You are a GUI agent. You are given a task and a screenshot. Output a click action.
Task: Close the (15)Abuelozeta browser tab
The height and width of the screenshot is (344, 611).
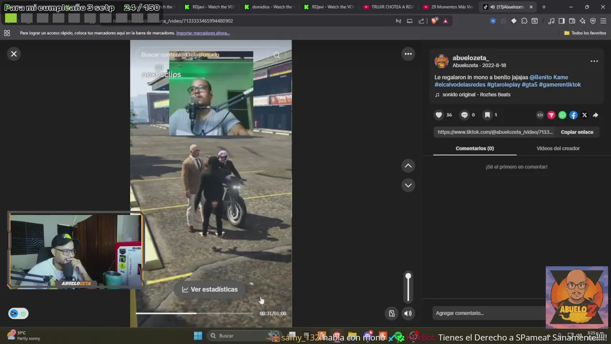tap(531, 7)
